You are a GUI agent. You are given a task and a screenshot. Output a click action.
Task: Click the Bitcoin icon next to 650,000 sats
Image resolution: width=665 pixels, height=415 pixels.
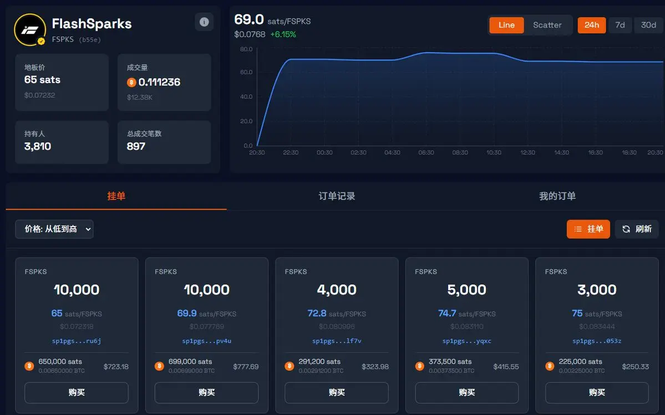click(x=29, y=366)
